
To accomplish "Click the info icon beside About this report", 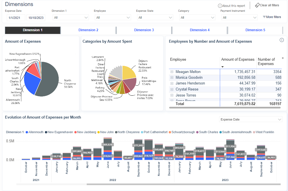I will (x=220, y=6).
